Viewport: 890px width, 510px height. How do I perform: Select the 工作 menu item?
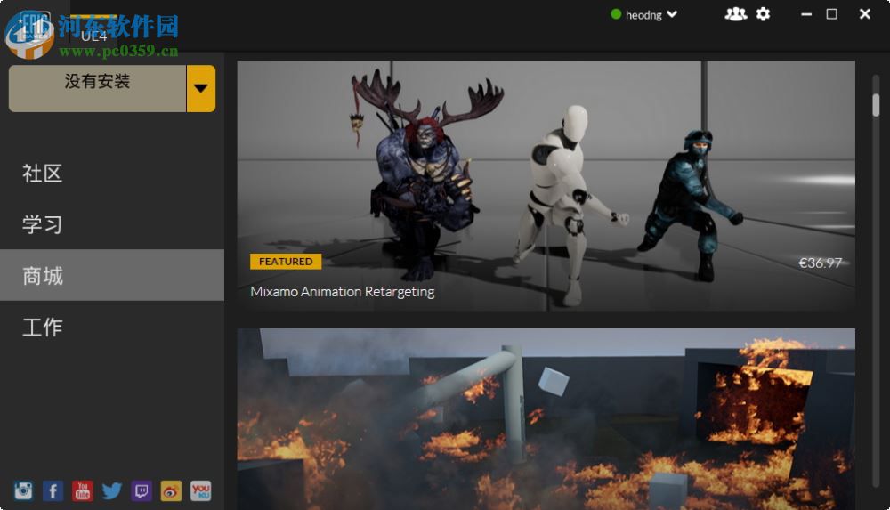[112, 327]
